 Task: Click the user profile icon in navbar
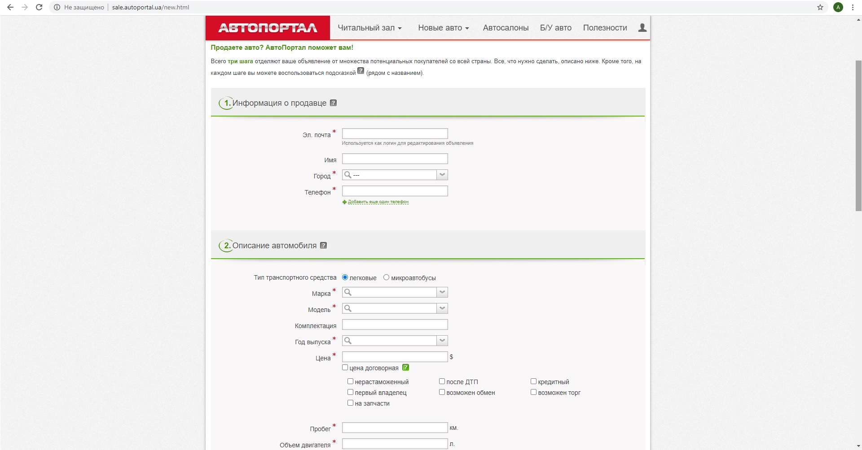642,28
